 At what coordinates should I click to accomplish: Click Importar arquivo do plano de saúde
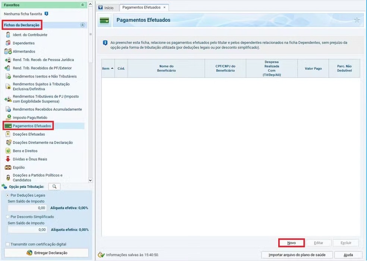pyautogui.click(x=297, y=255)
